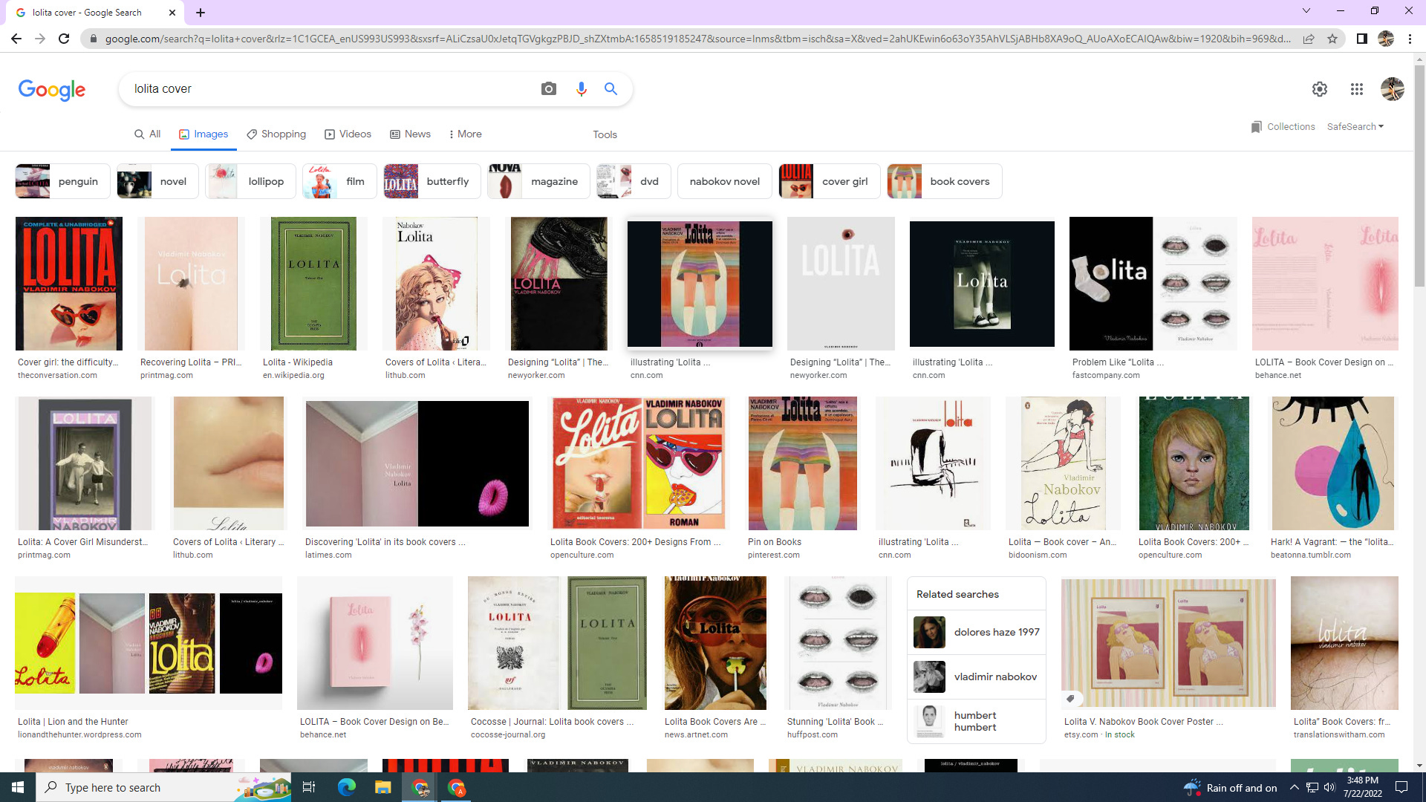This screenshot has width=1426, height=802.
Task: Open Chrome side panel icon
Action: pos(1362,39)
